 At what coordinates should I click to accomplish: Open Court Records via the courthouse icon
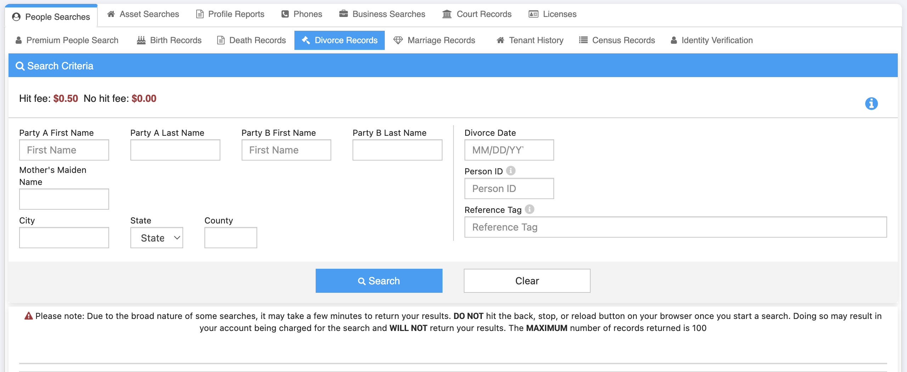pyautogui.click(x=447, y=14)
